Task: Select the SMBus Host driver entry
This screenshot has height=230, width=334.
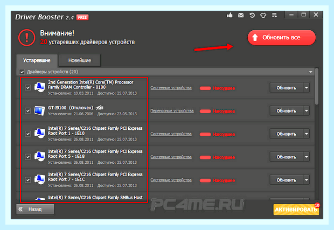Action: [95, 198]
